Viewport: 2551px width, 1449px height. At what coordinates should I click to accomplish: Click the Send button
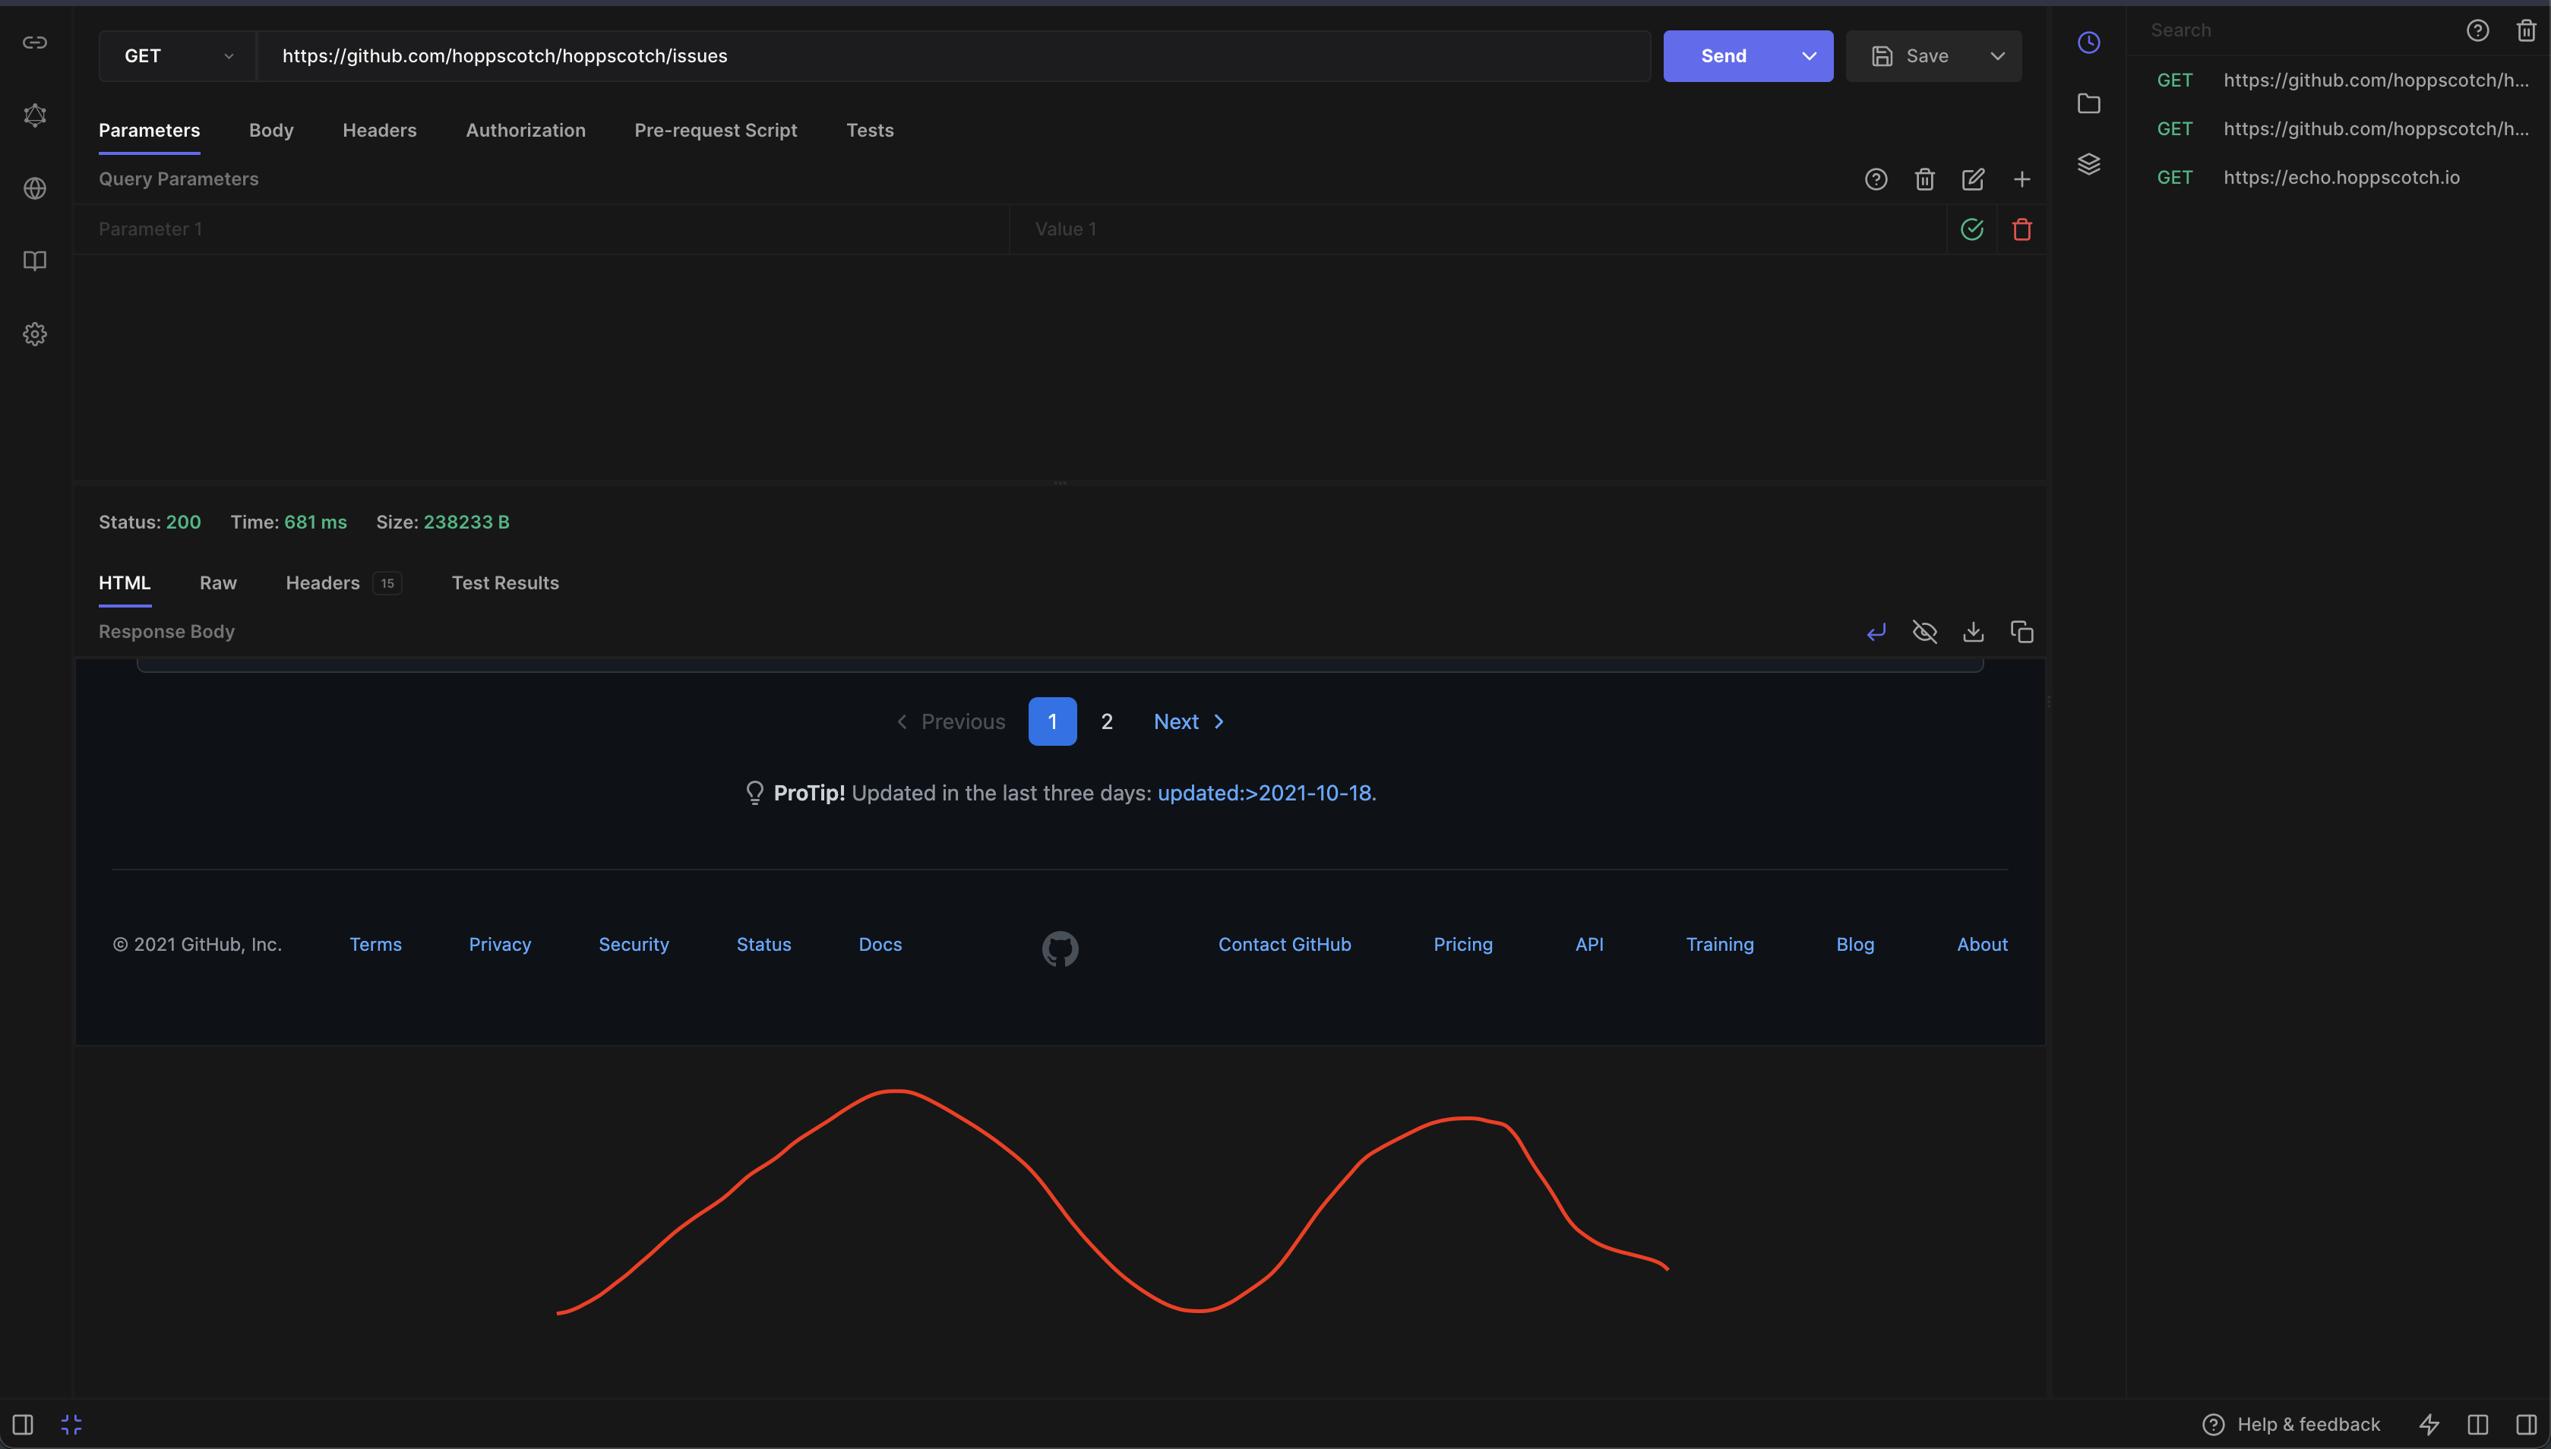(1723, 55)
